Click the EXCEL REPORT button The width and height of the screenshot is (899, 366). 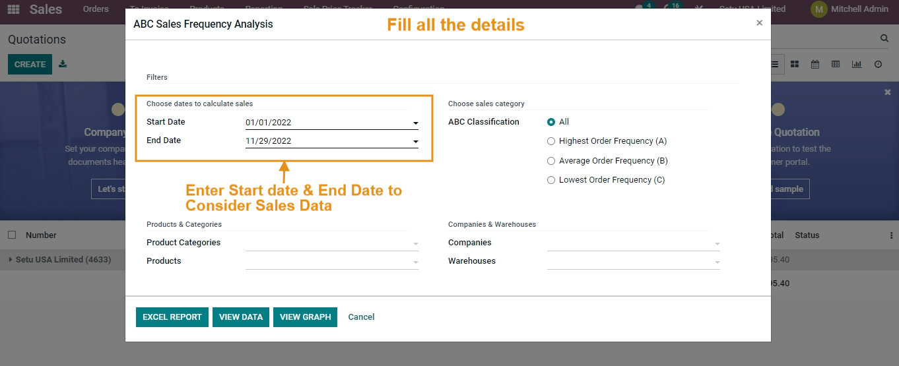coord(172,317)
